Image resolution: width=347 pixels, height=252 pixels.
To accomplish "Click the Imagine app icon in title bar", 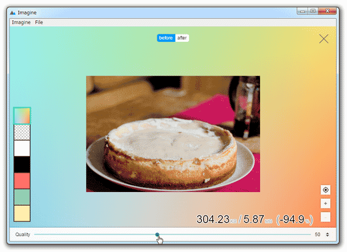I will (12, 13).
